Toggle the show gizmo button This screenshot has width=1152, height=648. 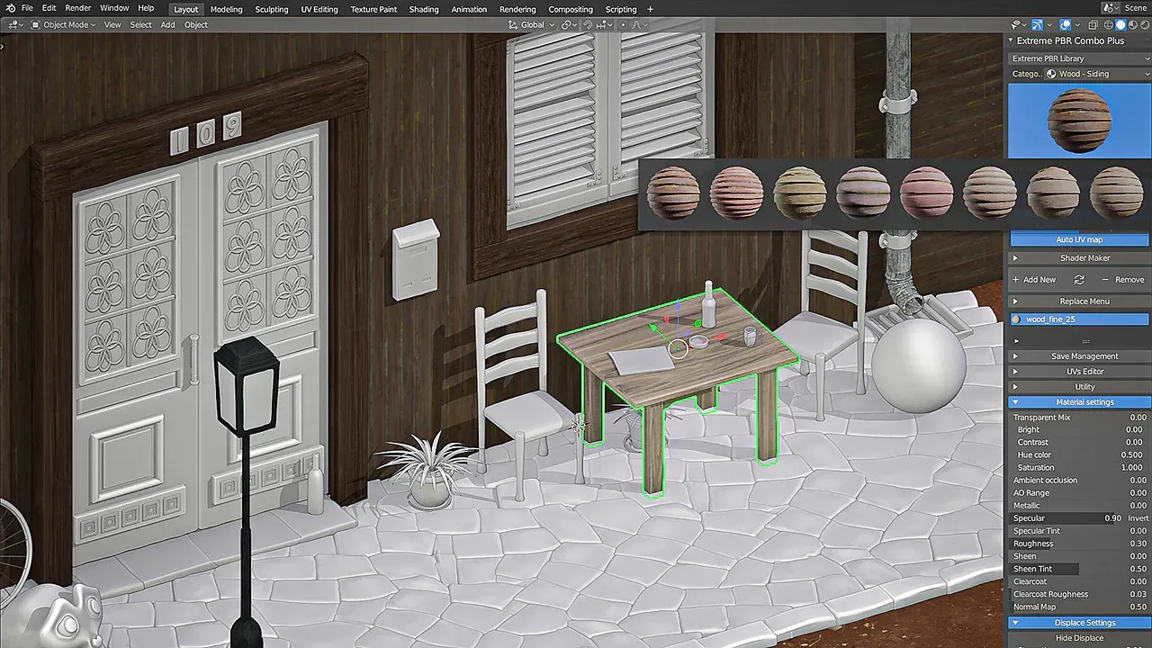pyautogui.click(x=1037, y=25)
